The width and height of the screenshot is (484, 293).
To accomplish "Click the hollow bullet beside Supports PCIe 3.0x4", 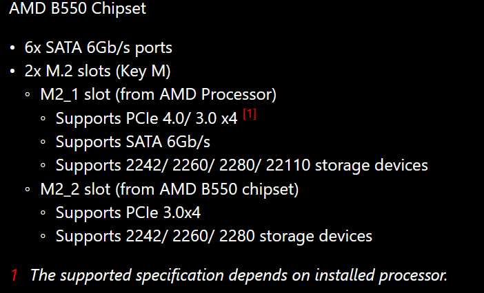I will tap(43, 213).
